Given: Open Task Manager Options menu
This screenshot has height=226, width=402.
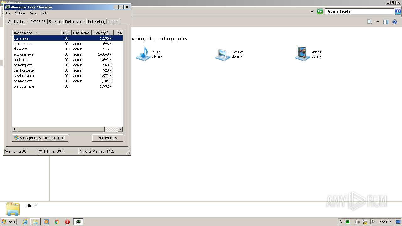Looking at the screenshot, I should click(x=21, y=13).
